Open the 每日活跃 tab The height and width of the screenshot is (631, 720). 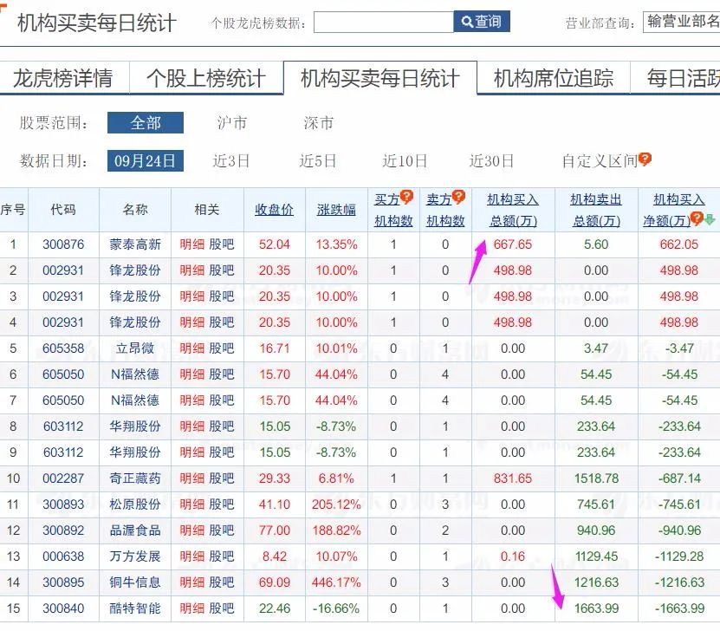click(x=683, y=78)
